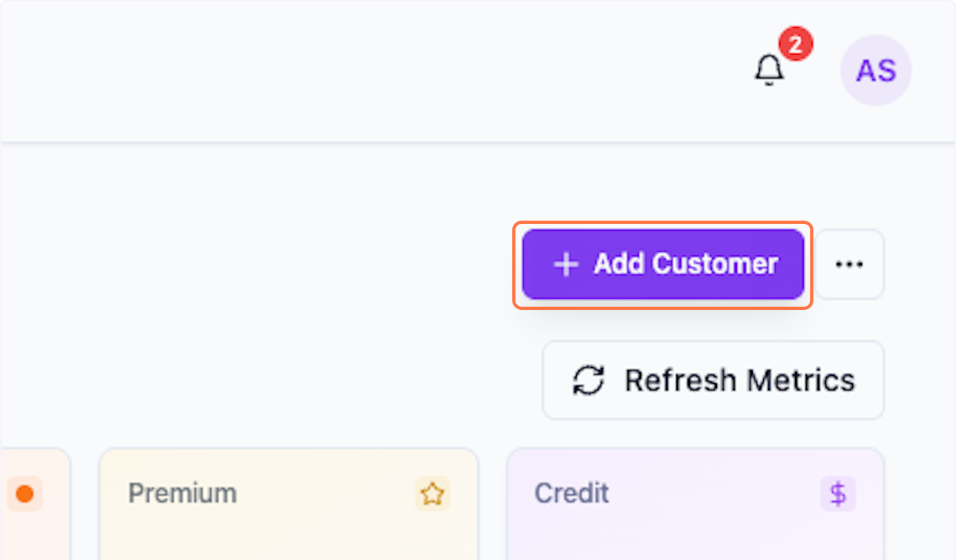Toggle the notification alerts via the bell
Image resolution: width=956 pixels, height=560 pixels.
click(x=767, y=70)
